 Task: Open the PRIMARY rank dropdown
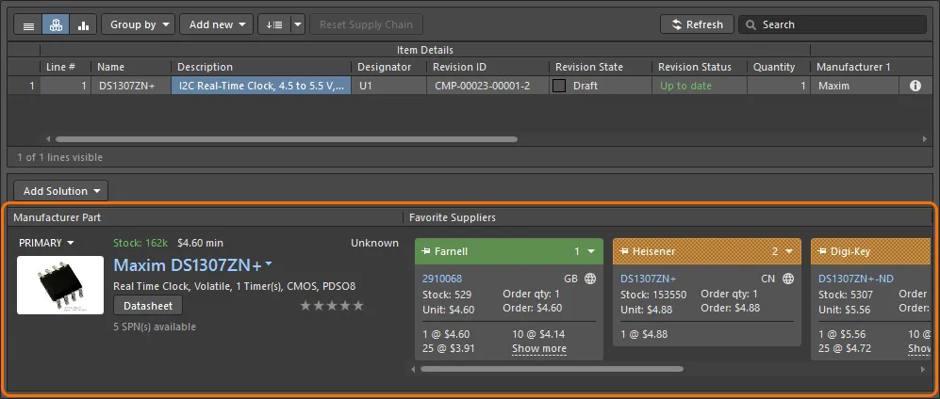coord(46,243)
